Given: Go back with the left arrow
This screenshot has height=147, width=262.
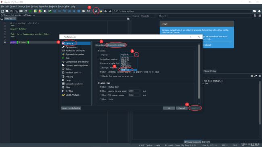Looking at the screenshot, I should click(x=106, y=11).
